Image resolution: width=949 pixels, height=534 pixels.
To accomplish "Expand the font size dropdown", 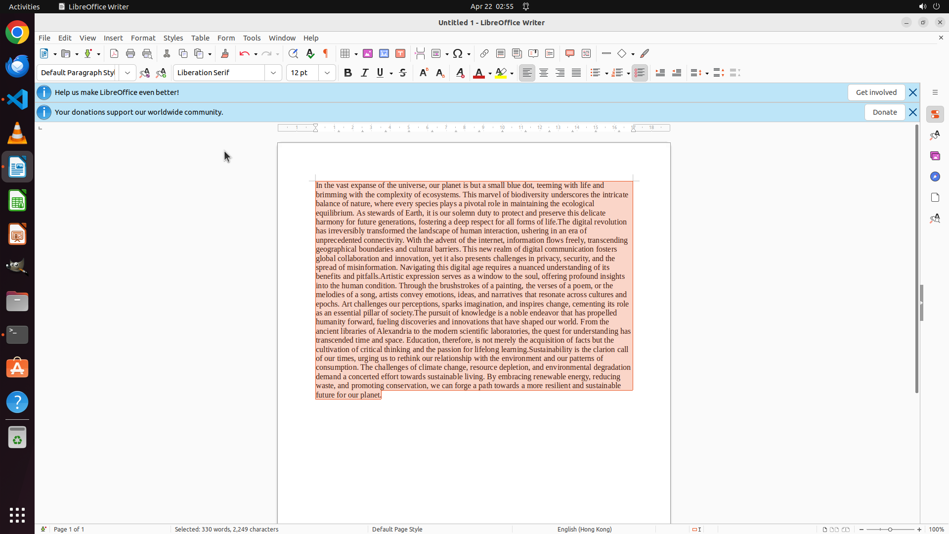I will (x=327, y=73).
